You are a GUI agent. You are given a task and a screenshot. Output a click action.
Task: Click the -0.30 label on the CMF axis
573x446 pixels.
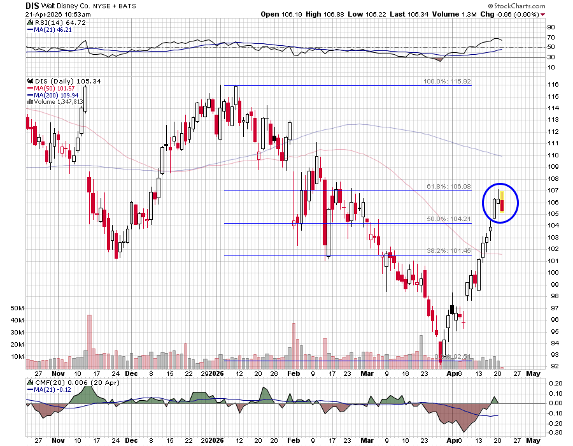pos(555,433)
